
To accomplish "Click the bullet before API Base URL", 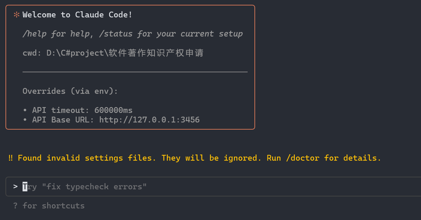I will [x=25, y=120].
